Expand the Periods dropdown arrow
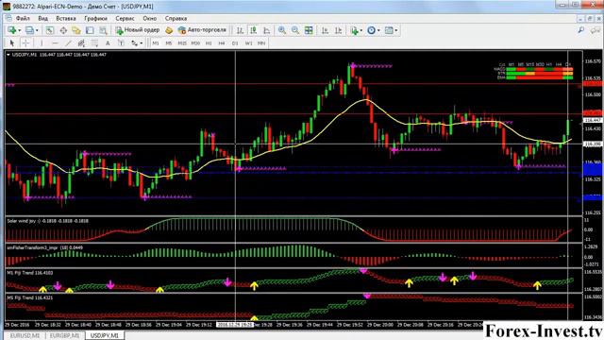 (x=378, y=30)
